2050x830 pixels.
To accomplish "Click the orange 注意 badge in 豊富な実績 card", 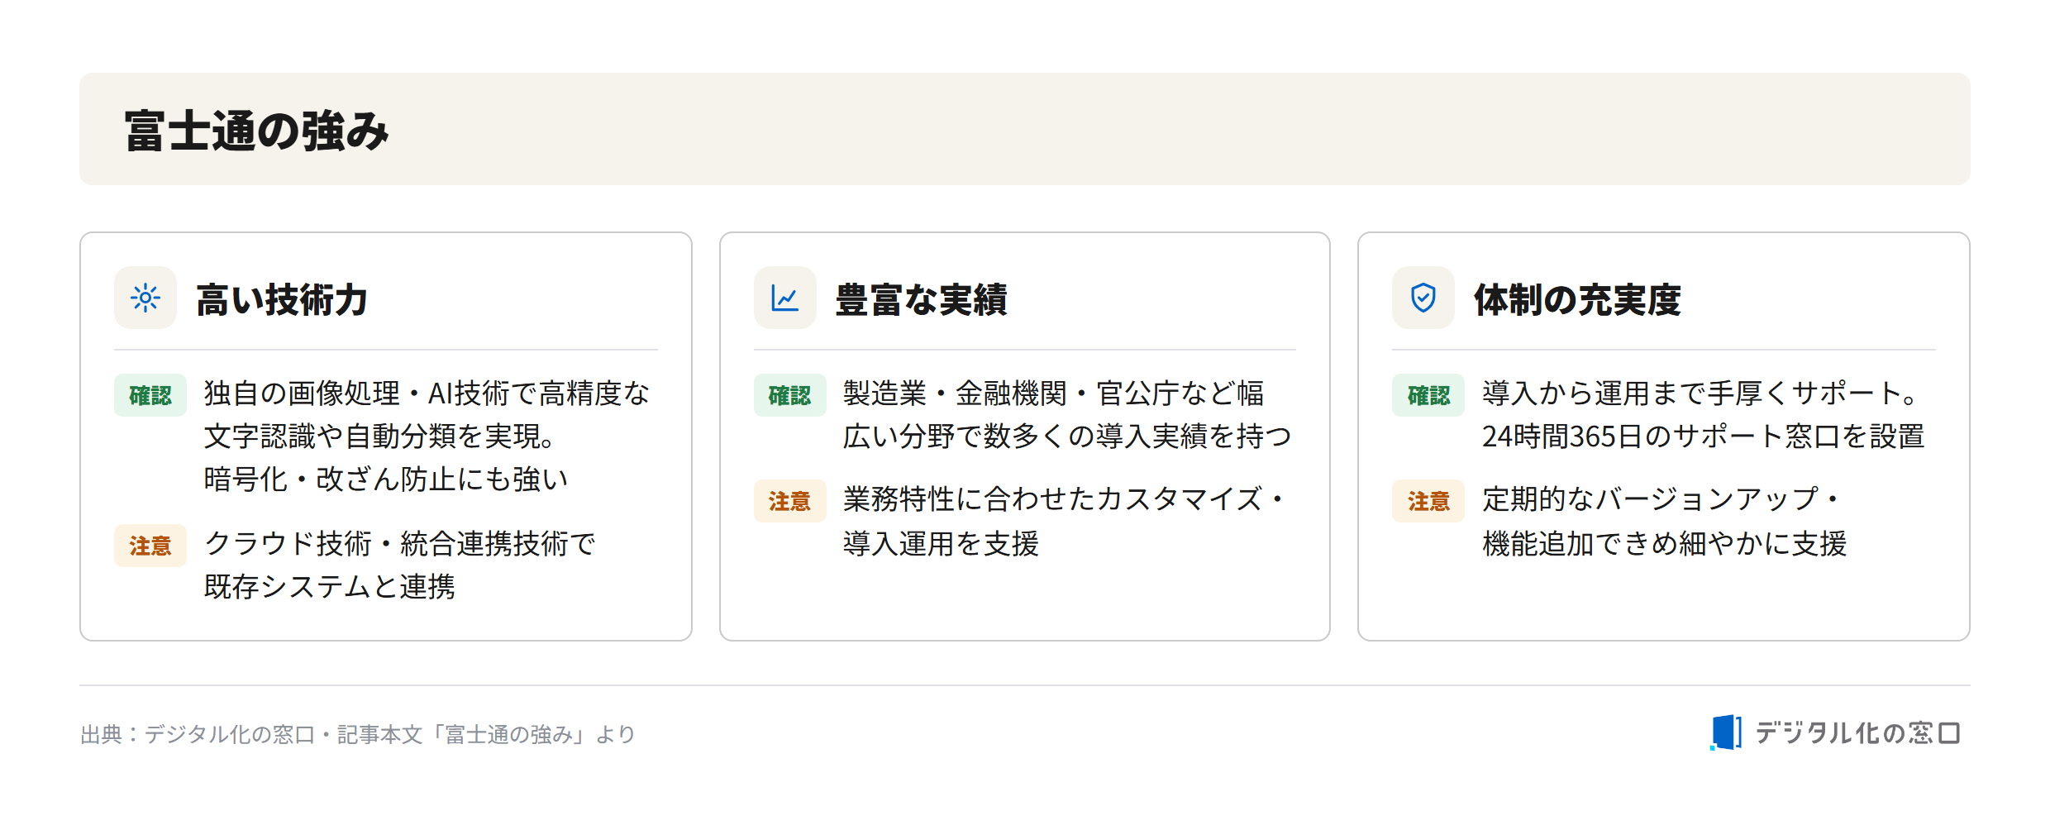I will click(789, 501).
